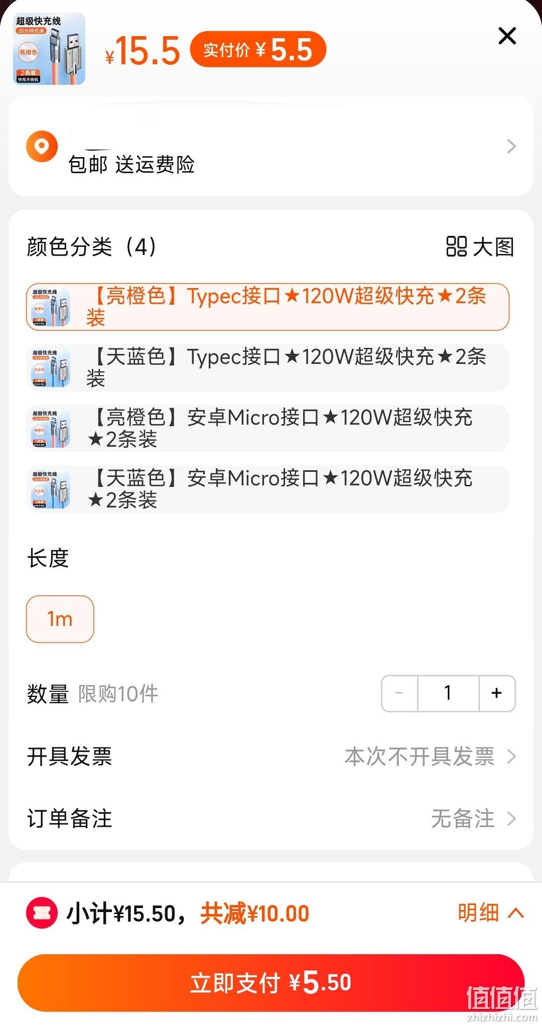The height and width of the screenshot is (1026, 542).
Task: Open 本次不开具发票 invoice options
Action: point(430,756)
